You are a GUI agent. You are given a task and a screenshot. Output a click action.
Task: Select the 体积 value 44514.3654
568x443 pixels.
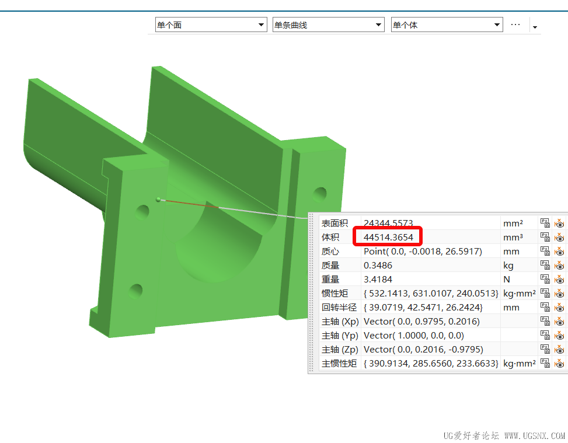point(388,237)
